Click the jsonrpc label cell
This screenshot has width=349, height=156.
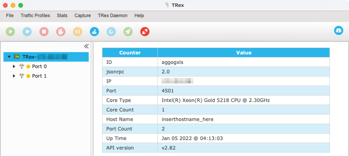coord(130,72)
